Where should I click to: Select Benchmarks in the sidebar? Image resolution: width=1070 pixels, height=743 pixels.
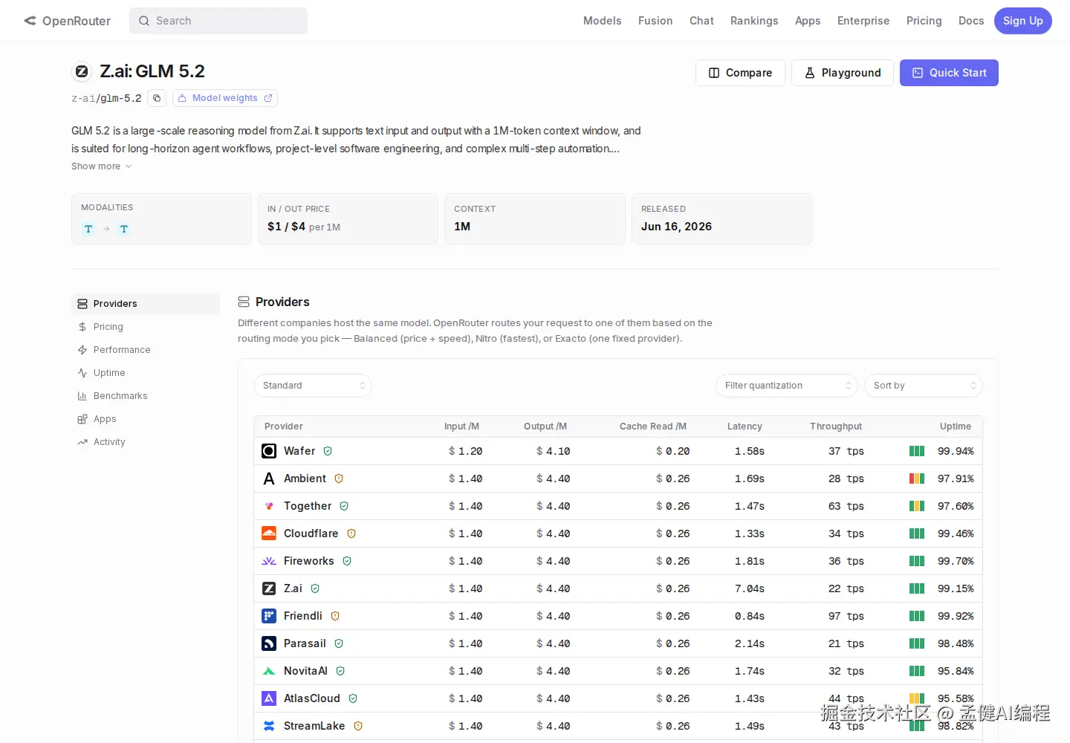tap(146, 396)
